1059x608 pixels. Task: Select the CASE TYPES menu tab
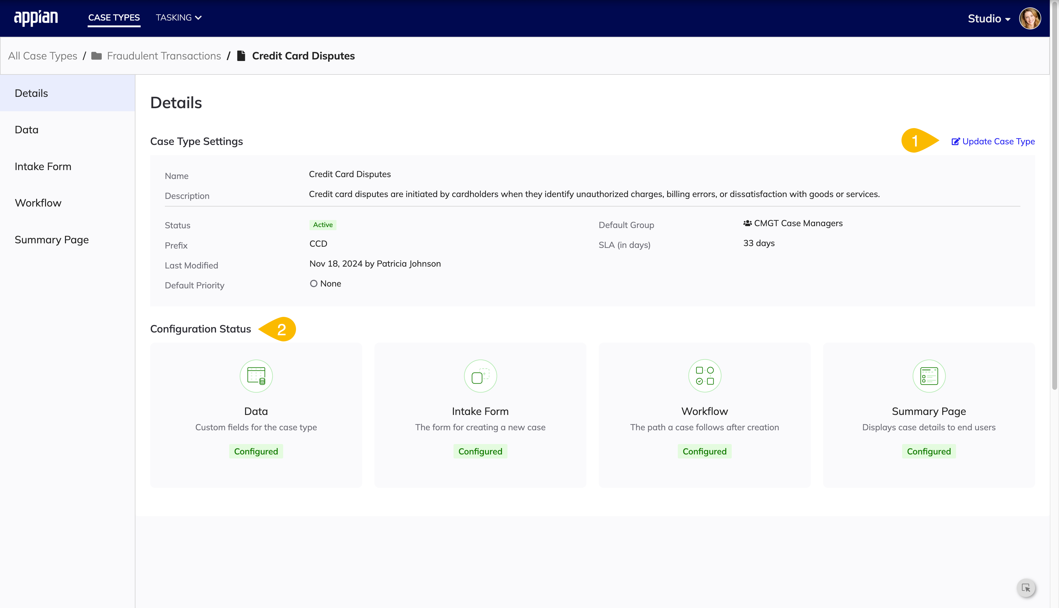pos(113,17)
